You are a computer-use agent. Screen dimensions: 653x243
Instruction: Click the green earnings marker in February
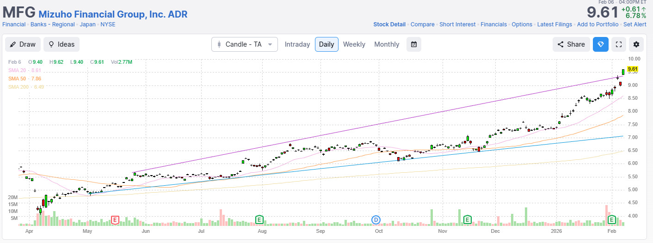(612, 219)
